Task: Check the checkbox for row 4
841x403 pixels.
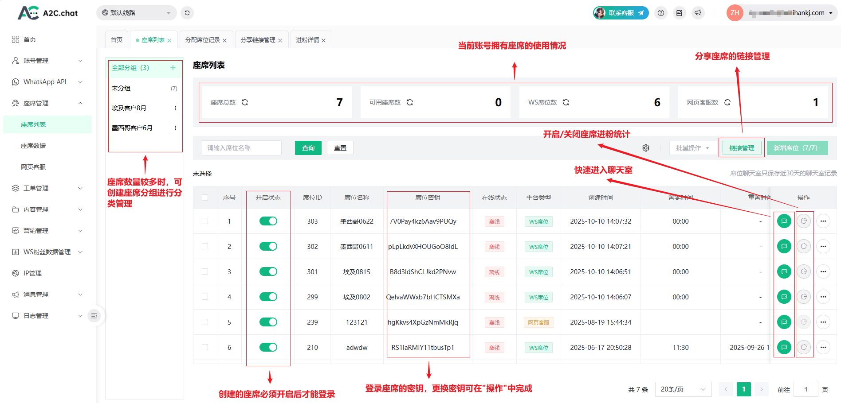Action: point(205,297)
